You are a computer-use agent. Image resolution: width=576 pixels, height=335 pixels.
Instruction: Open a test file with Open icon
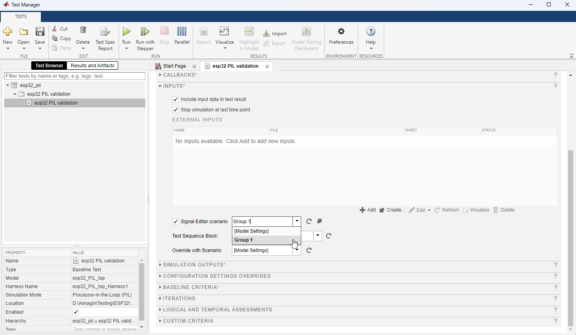tap(24, 32)
